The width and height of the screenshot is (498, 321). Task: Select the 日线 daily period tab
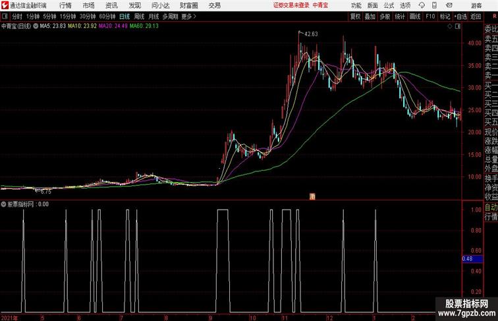point(124,16)
